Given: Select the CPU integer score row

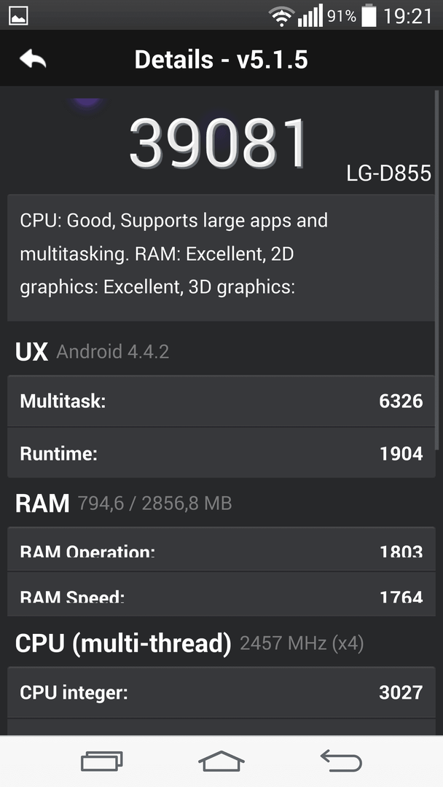Looking at the screenshot, I should (x=221, y=693).
